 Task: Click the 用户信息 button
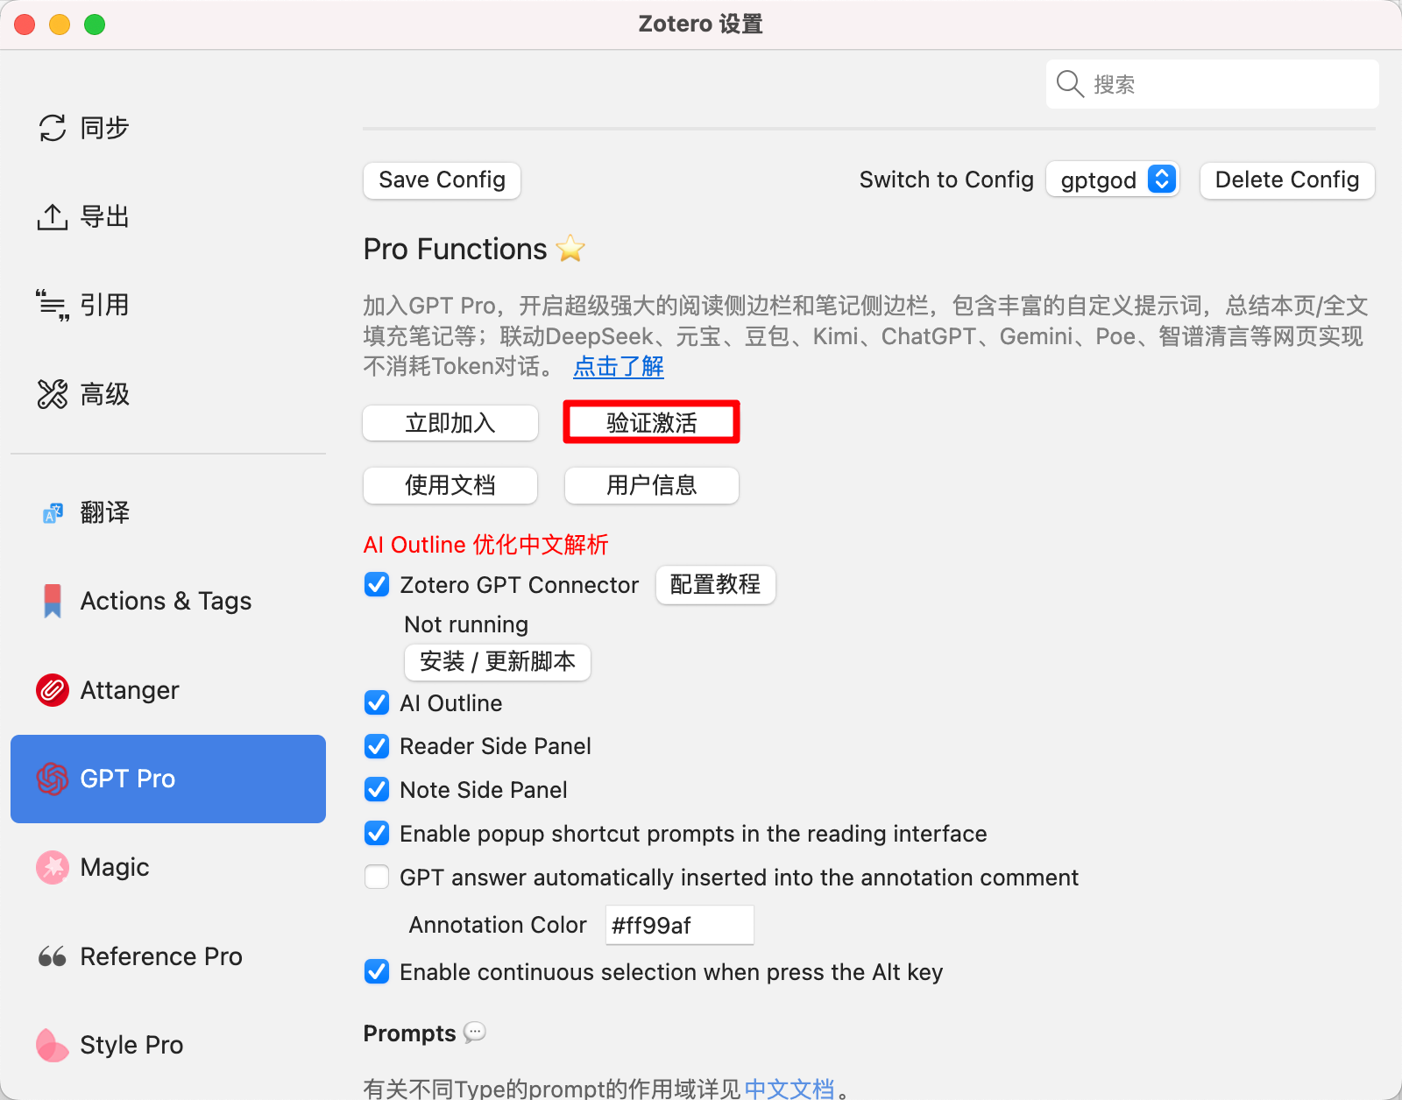click(x=652, y=485)
